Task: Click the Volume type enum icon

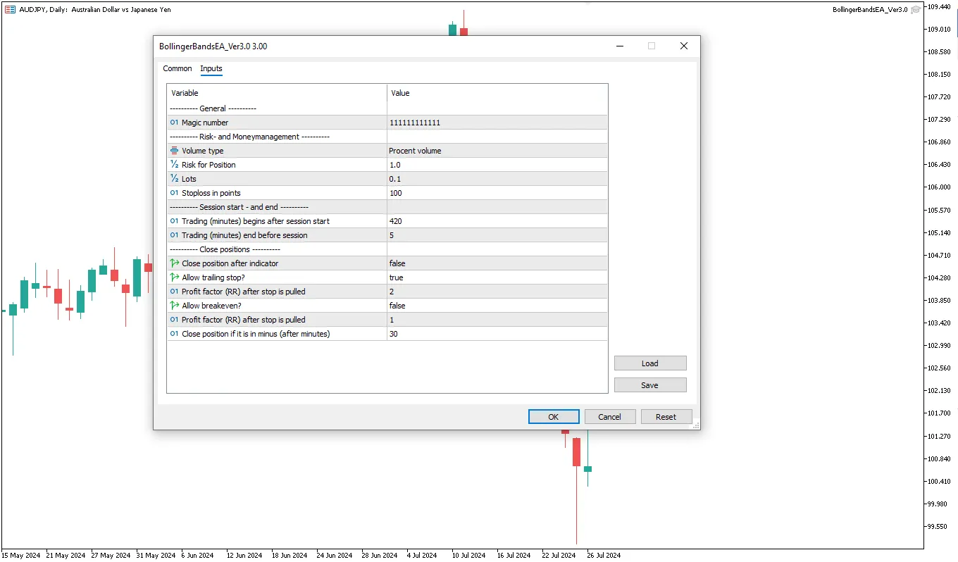Action: pos(174,151)
